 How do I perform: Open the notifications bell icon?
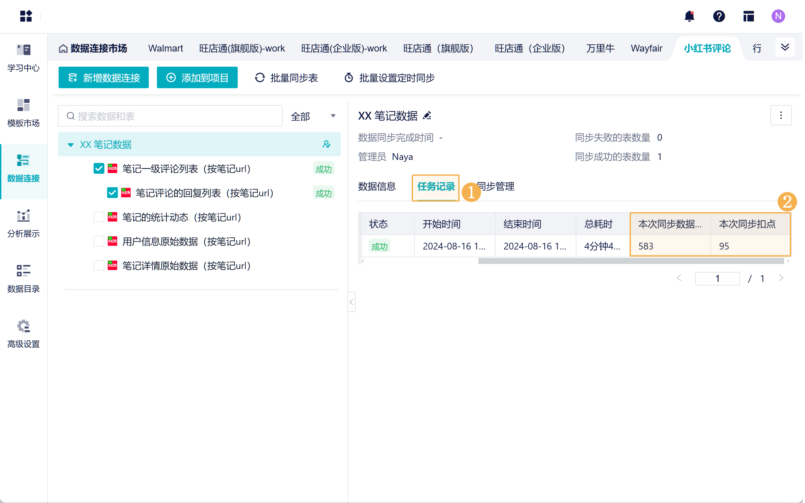(689, 16)
